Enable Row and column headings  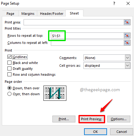(x=9, y=74)
